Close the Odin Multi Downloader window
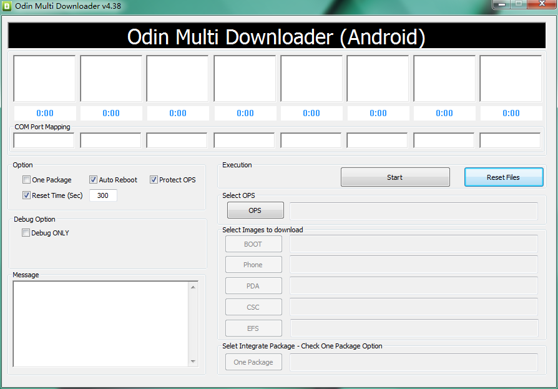 click(x=542, y=4)
